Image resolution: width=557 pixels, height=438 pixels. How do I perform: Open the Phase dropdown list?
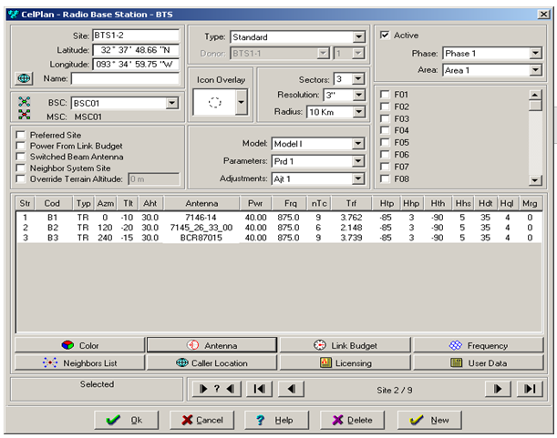[534, 54]
